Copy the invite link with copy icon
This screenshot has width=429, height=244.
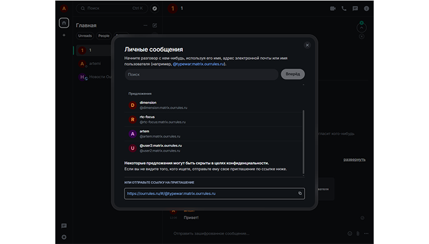(300, 193)
